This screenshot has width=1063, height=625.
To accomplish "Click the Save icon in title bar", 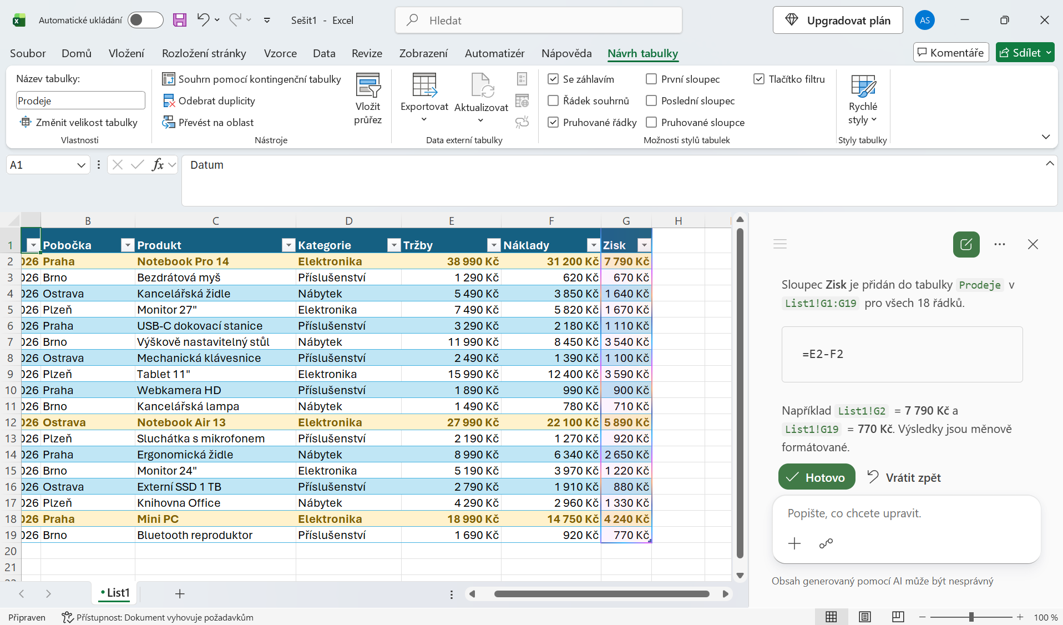I will click(180, 21).
